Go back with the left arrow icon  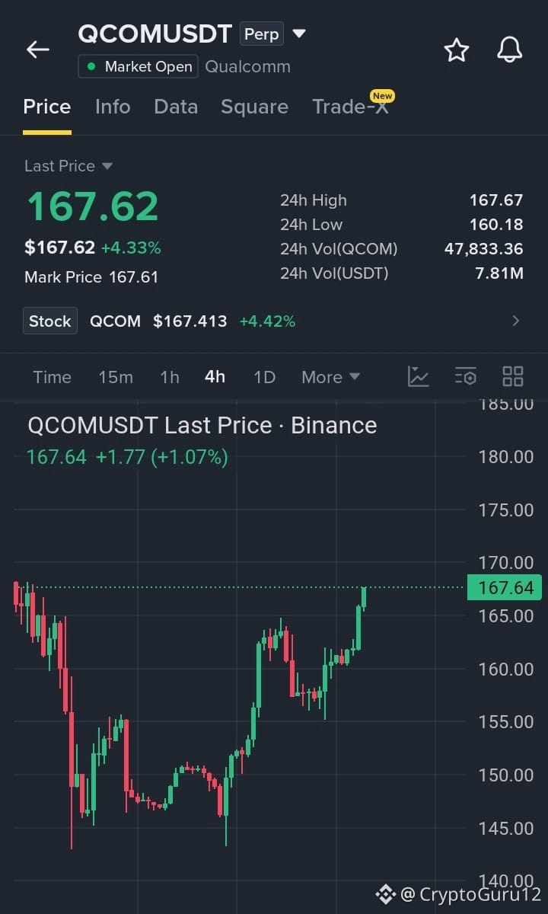[37, 50]
